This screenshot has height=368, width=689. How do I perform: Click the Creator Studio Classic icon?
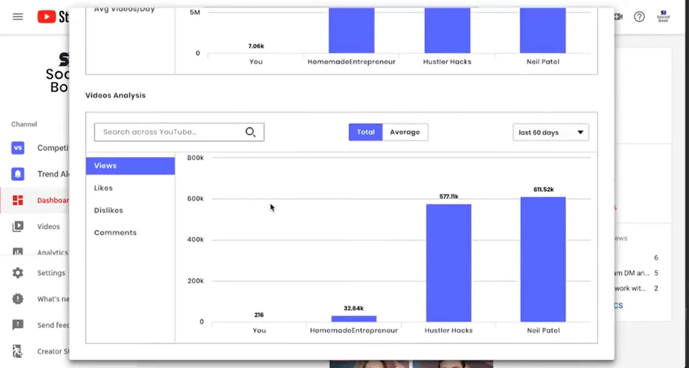[x=18, y=351]
